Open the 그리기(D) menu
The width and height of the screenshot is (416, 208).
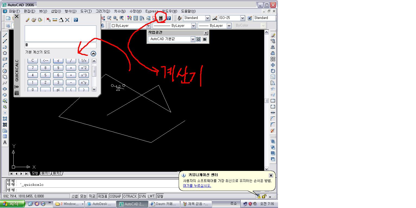point(103,11)
